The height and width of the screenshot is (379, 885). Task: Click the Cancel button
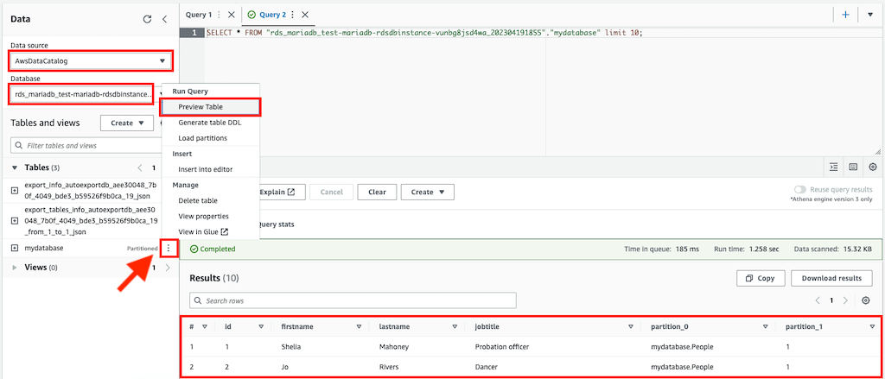pos(331,192)
